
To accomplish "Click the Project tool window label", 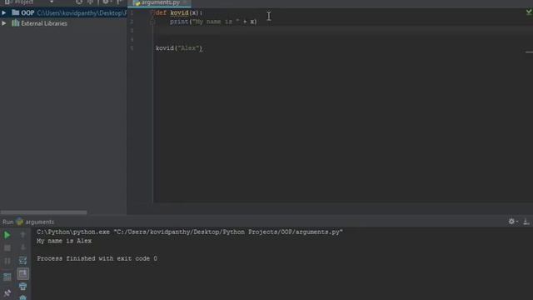I will pos(23,2).
